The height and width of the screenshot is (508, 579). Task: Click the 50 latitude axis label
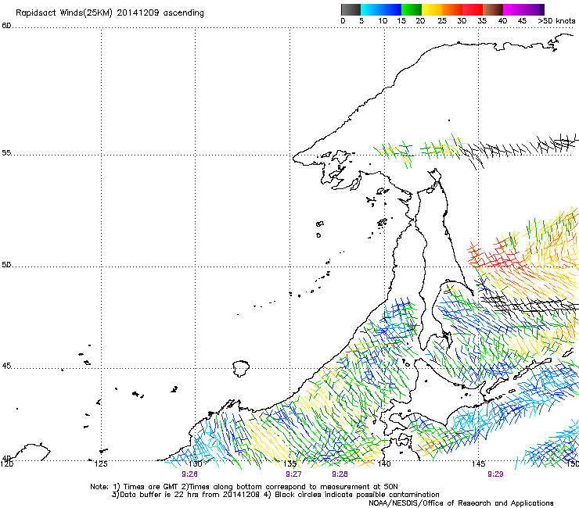point(6,265)
